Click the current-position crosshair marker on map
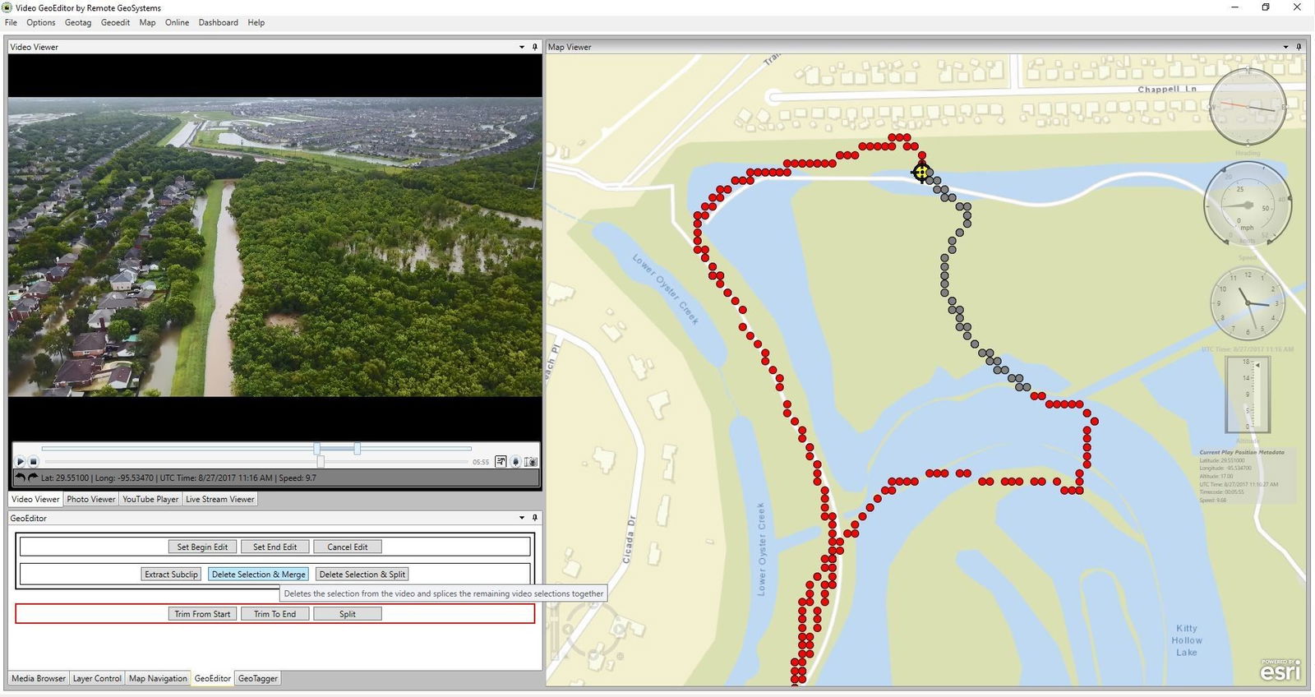This screenshot has width=1315, height=697. 921,173
